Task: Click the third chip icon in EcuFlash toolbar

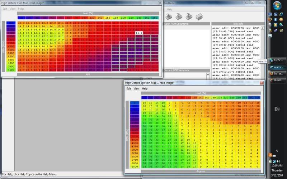Action: (189, 16)
